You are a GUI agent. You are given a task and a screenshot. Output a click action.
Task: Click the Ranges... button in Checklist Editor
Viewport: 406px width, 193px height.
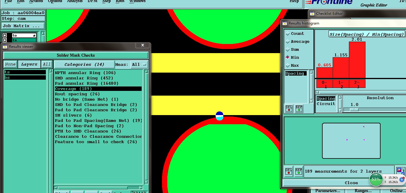363,191
